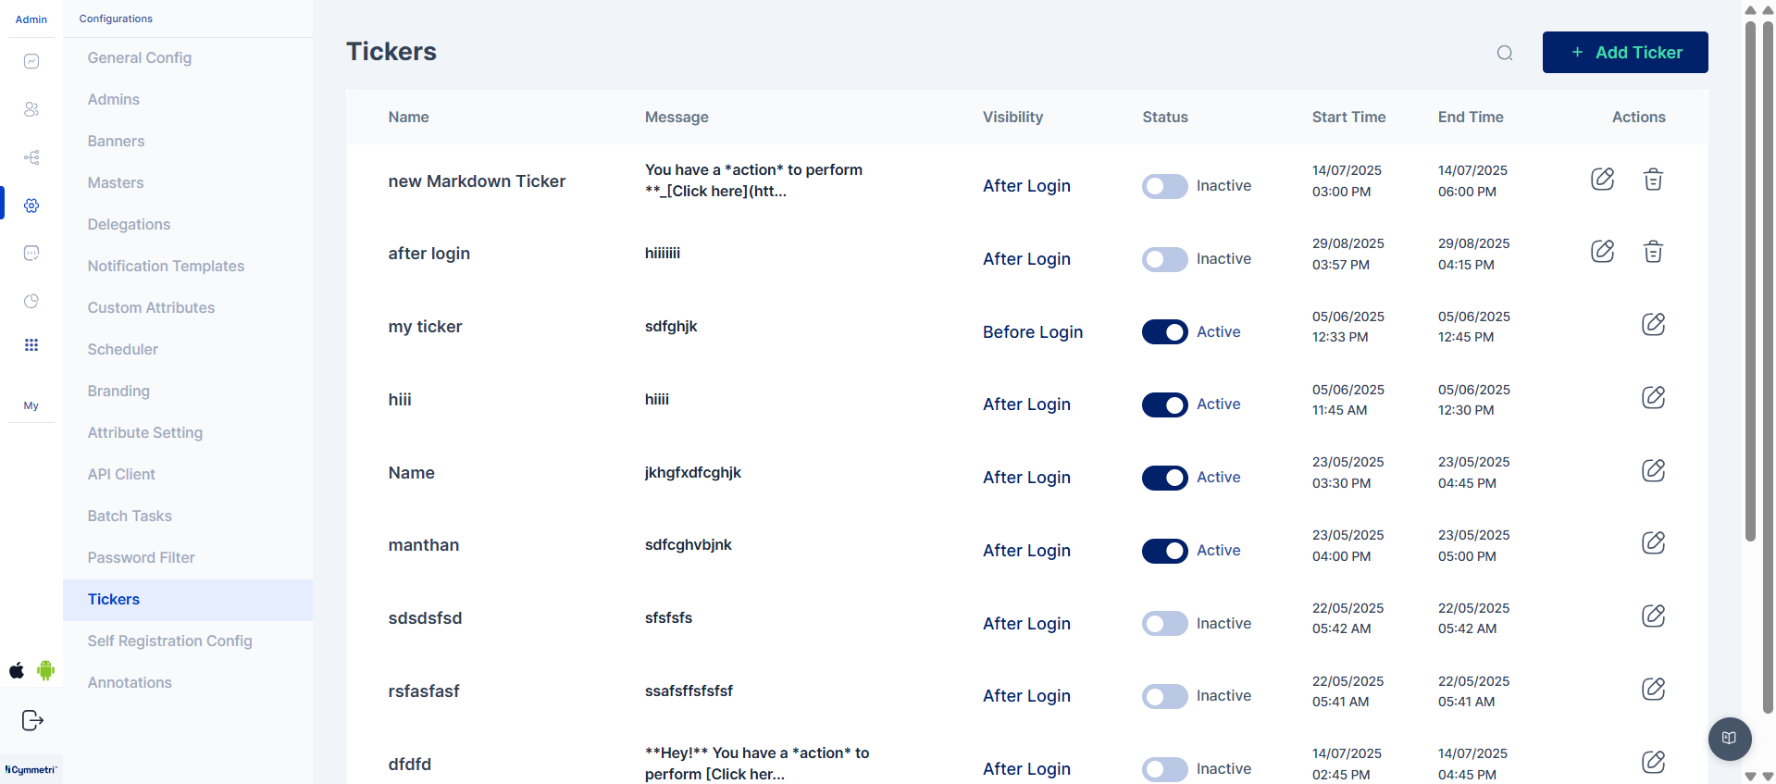1776x784 pixels.
Task: Click the search icon beside Add Ticker
Action: [1505, 53]
